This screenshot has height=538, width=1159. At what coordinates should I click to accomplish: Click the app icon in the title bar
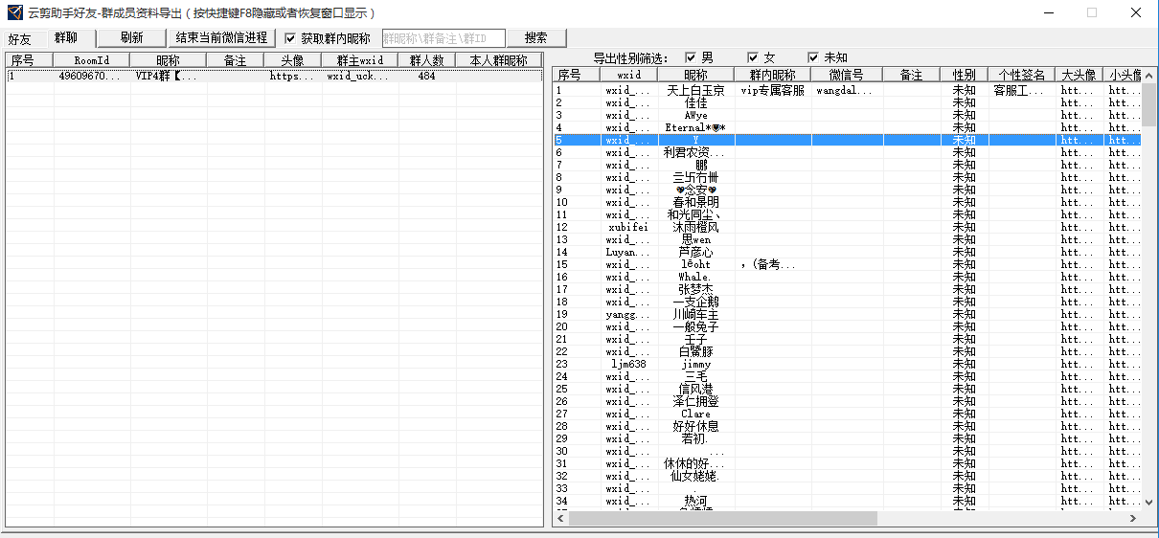point(14,12)
